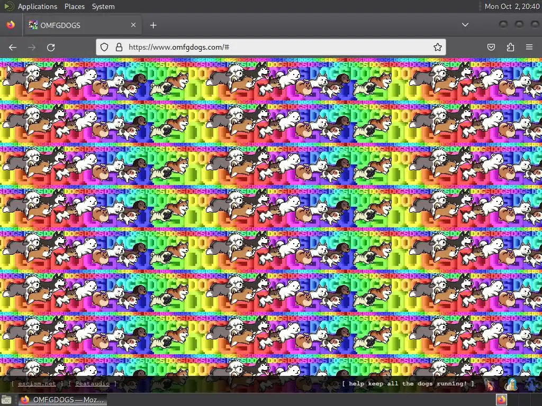Click the Firefox View icon
The image size is (542, 406).
click(x=11, y=25)
